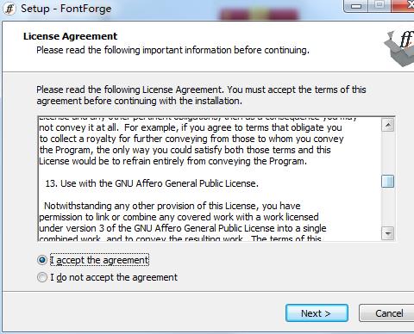Viewport: 414px width, 334px height.
Task: Click the 'I accept the agreement' label text
Action: coord(99,260)
